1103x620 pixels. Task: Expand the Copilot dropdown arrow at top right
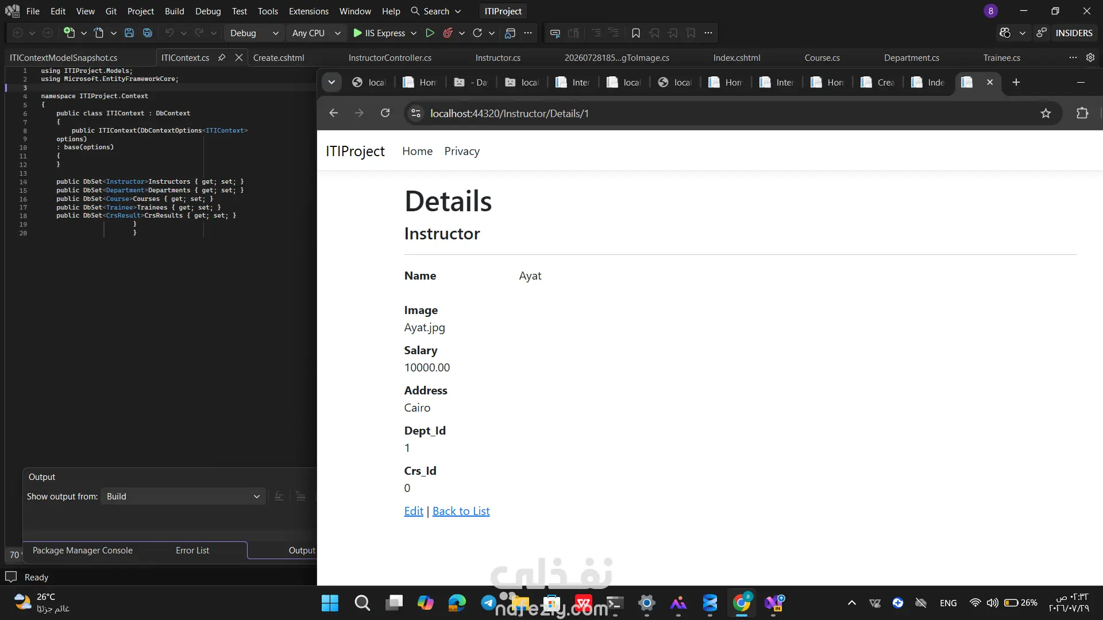[1023, 33]
